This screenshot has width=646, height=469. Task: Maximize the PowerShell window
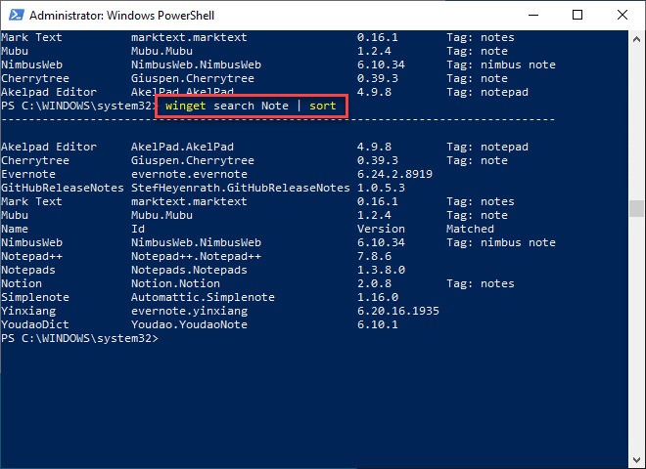click(x=578, y=16)
